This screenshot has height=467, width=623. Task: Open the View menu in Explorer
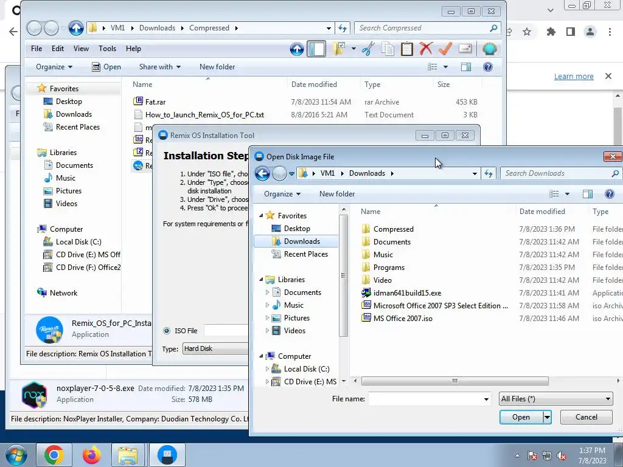(x=81, y=49)
